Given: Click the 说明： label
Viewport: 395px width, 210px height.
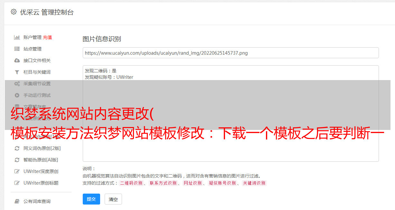Looking at the screenshot, I should pyautogui.click(x=89, y=169).
